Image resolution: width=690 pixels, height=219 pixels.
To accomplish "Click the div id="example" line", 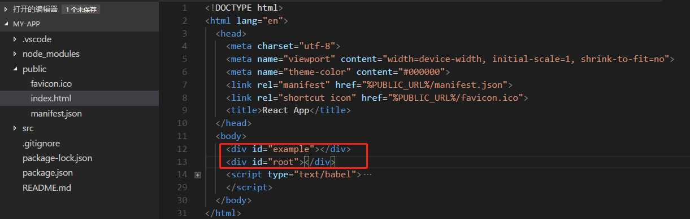I will [x=288, y=149].
